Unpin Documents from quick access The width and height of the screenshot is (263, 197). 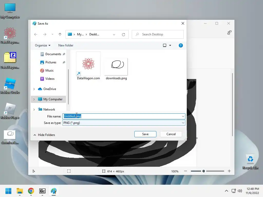point(64,54)
